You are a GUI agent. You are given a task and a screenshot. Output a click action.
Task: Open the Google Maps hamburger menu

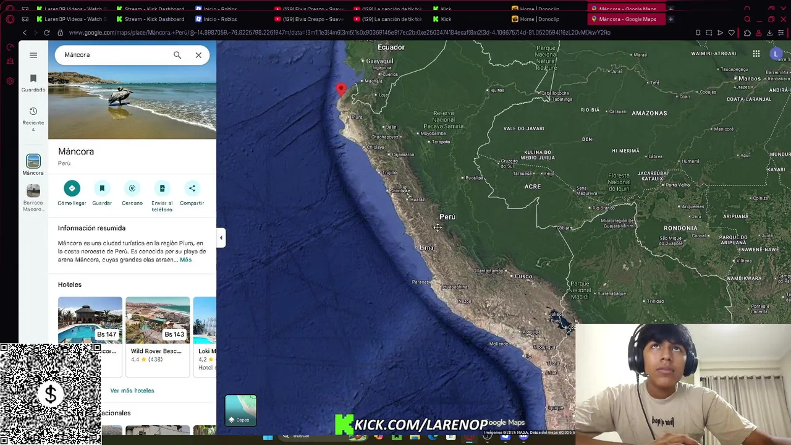(33, 55)
